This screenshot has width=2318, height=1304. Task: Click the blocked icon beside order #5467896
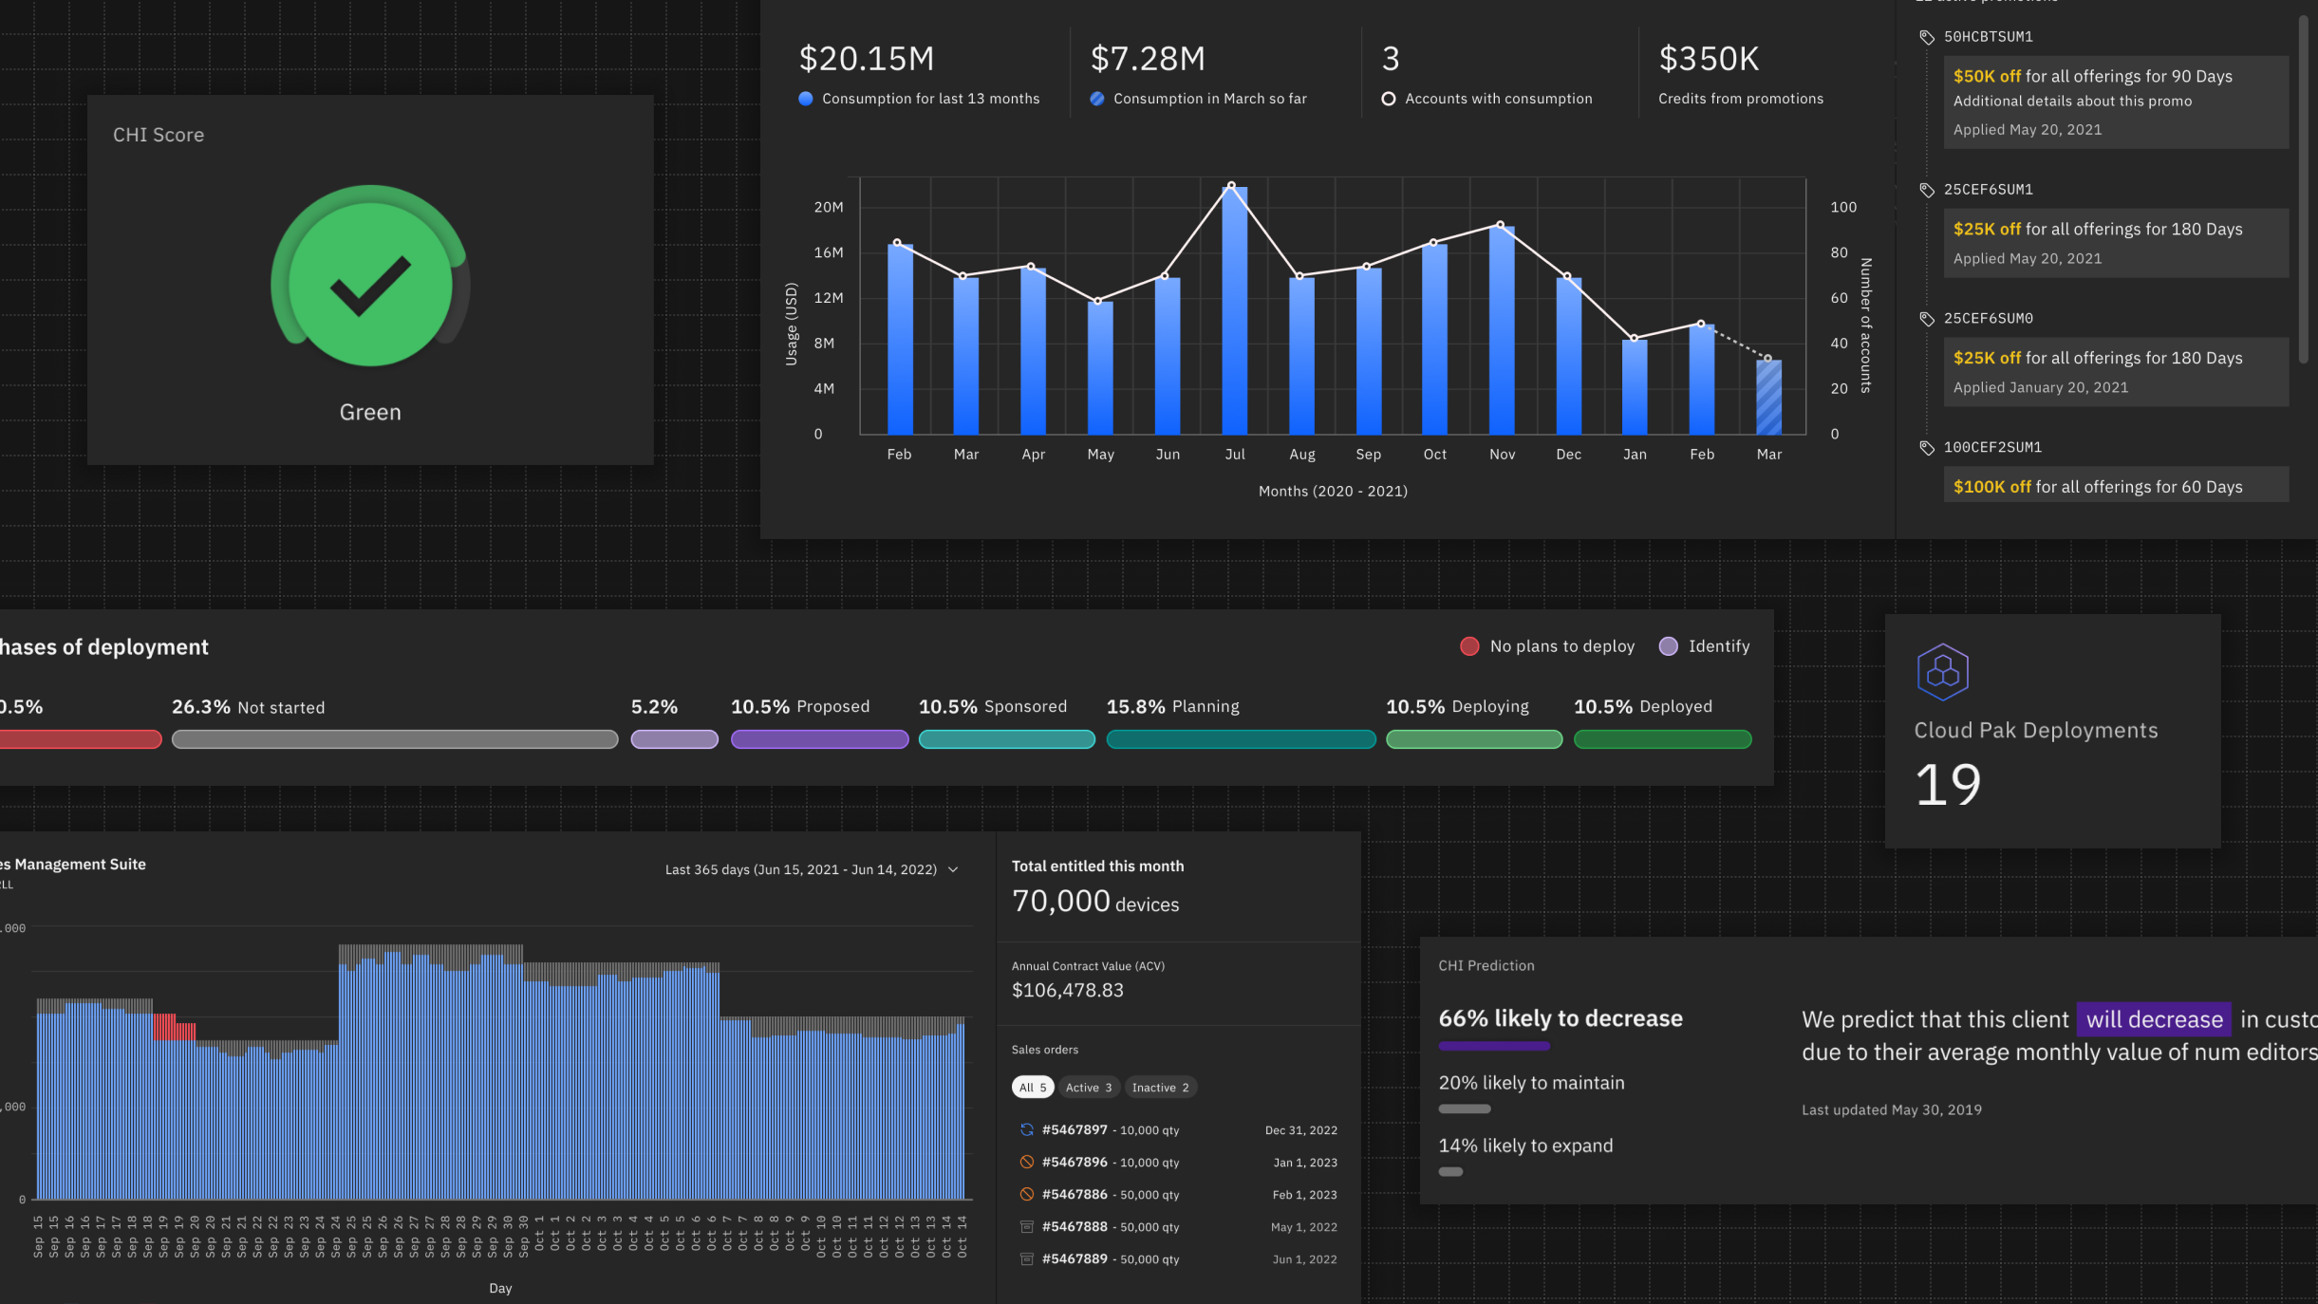1026,1162
